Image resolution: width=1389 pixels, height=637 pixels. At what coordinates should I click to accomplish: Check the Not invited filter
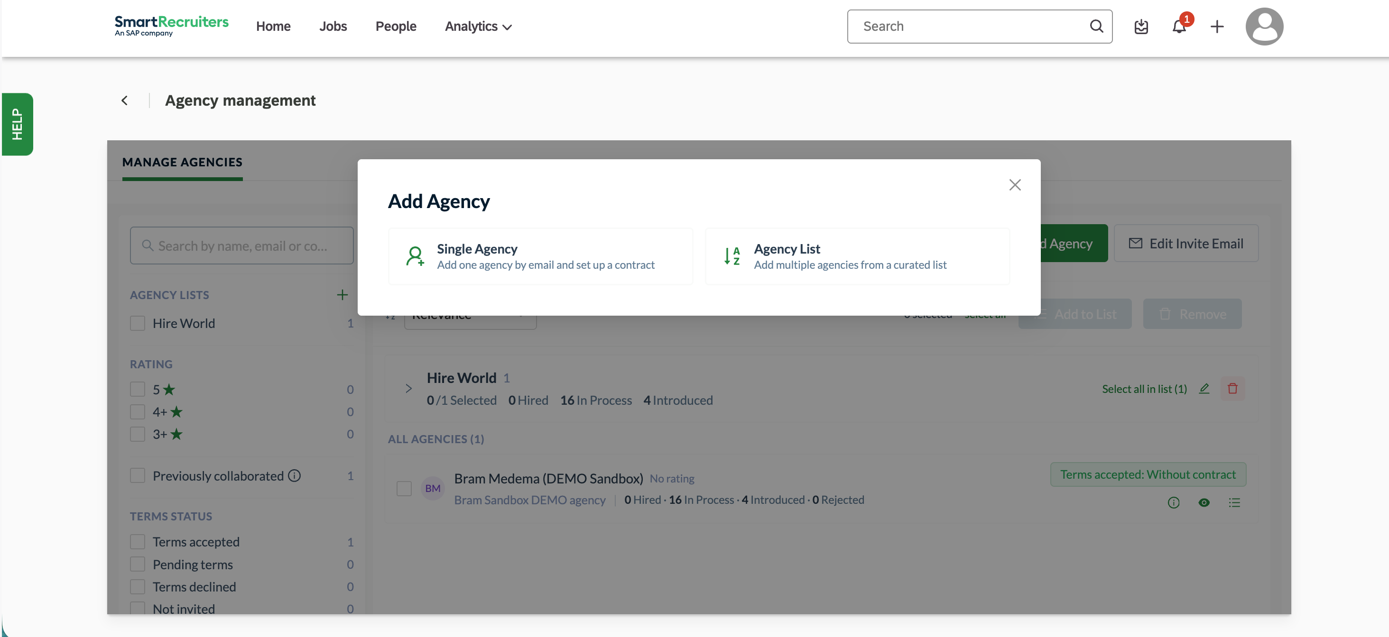[138, 609]
